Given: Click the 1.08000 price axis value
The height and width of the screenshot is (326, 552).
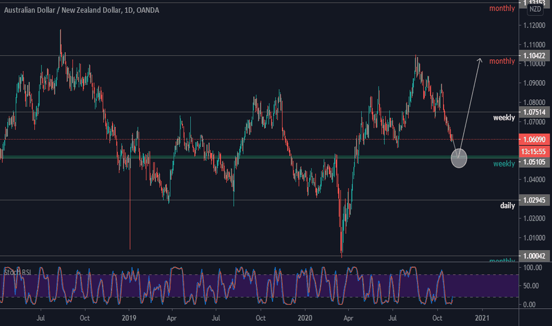Looking at the screenshot, I should [534, 103].
